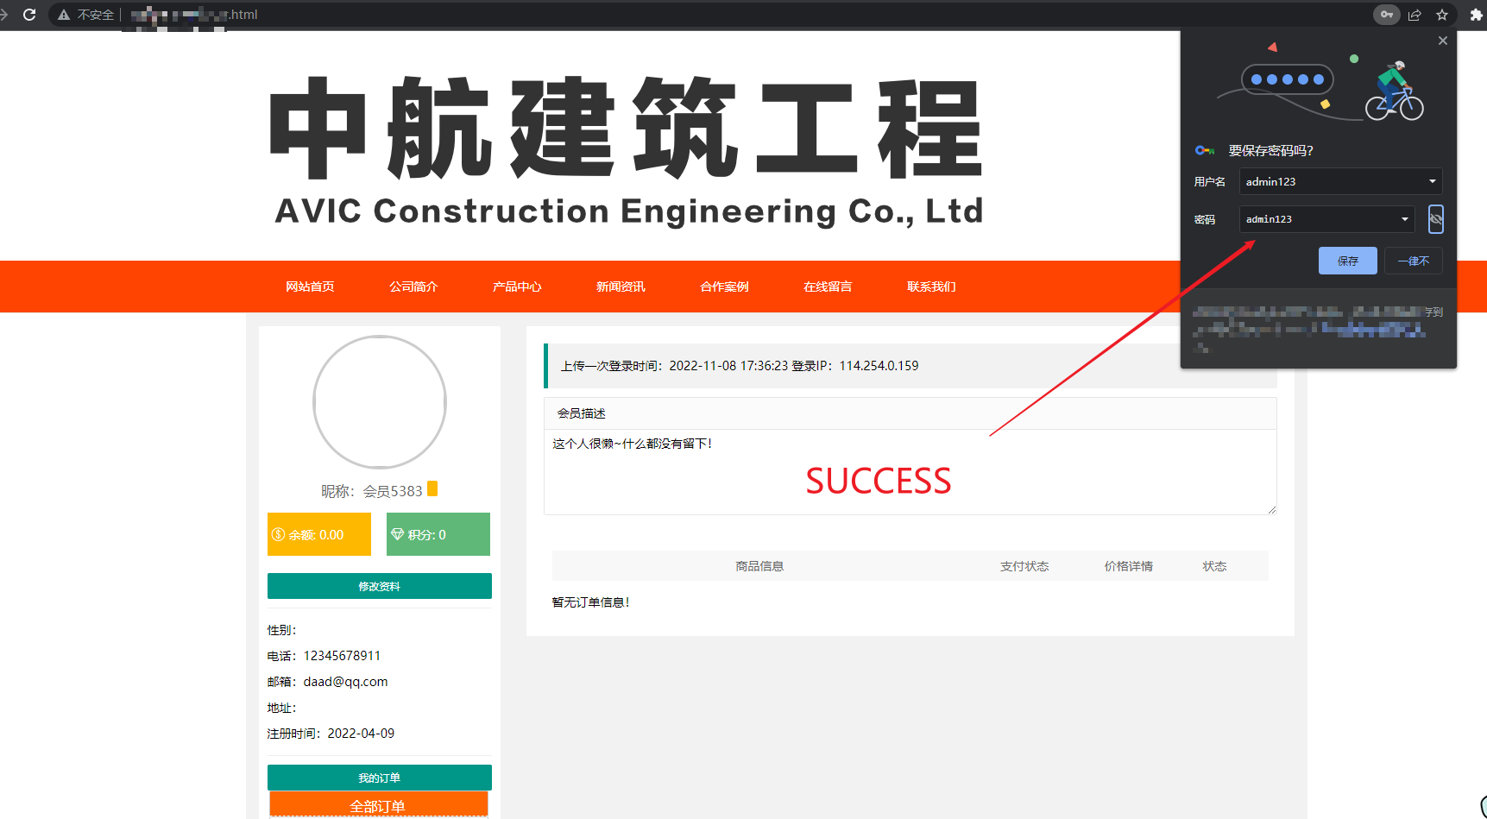
Task: Bookmark this page with the star icon
Action: (1442, 15)
